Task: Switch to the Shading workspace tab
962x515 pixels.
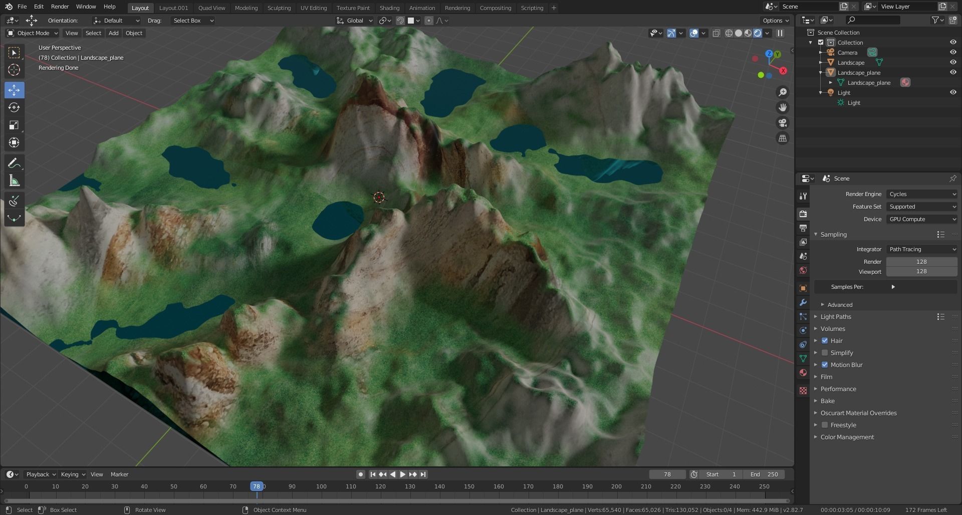Action: point(389,8)
